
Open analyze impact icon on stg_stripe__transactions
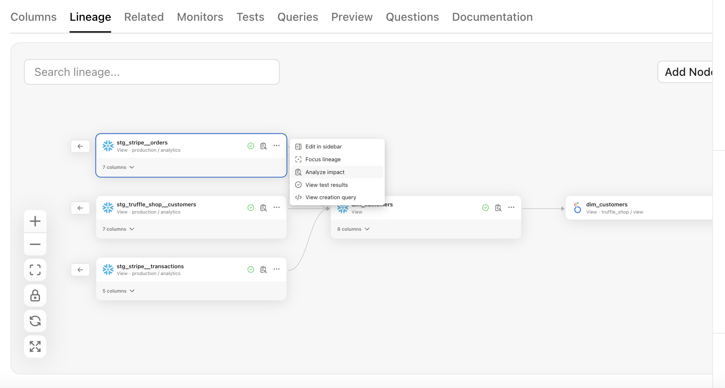[263, 269]
